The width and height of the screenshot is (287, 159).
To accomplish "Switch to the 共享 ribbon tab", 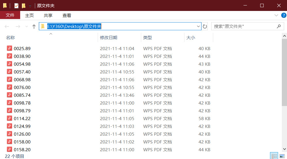I will pos(48,15).
